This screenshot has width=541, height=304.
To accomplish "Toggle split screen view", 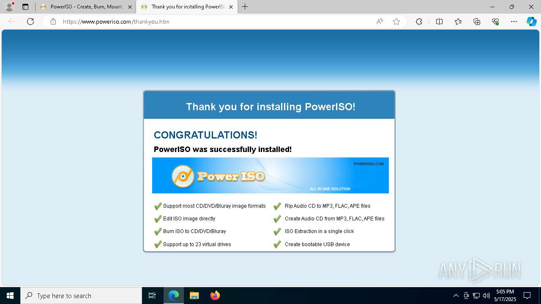I will click(x=439, y=22).
